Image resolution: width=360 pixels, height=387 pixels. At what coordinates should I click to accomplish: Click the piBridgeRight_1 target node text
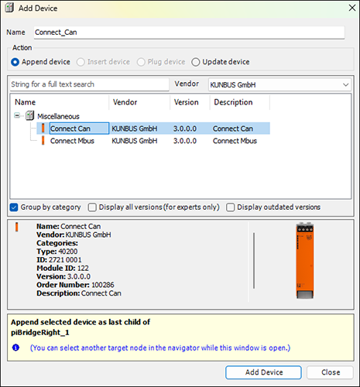pyautogui.click(x=40, y=333)
